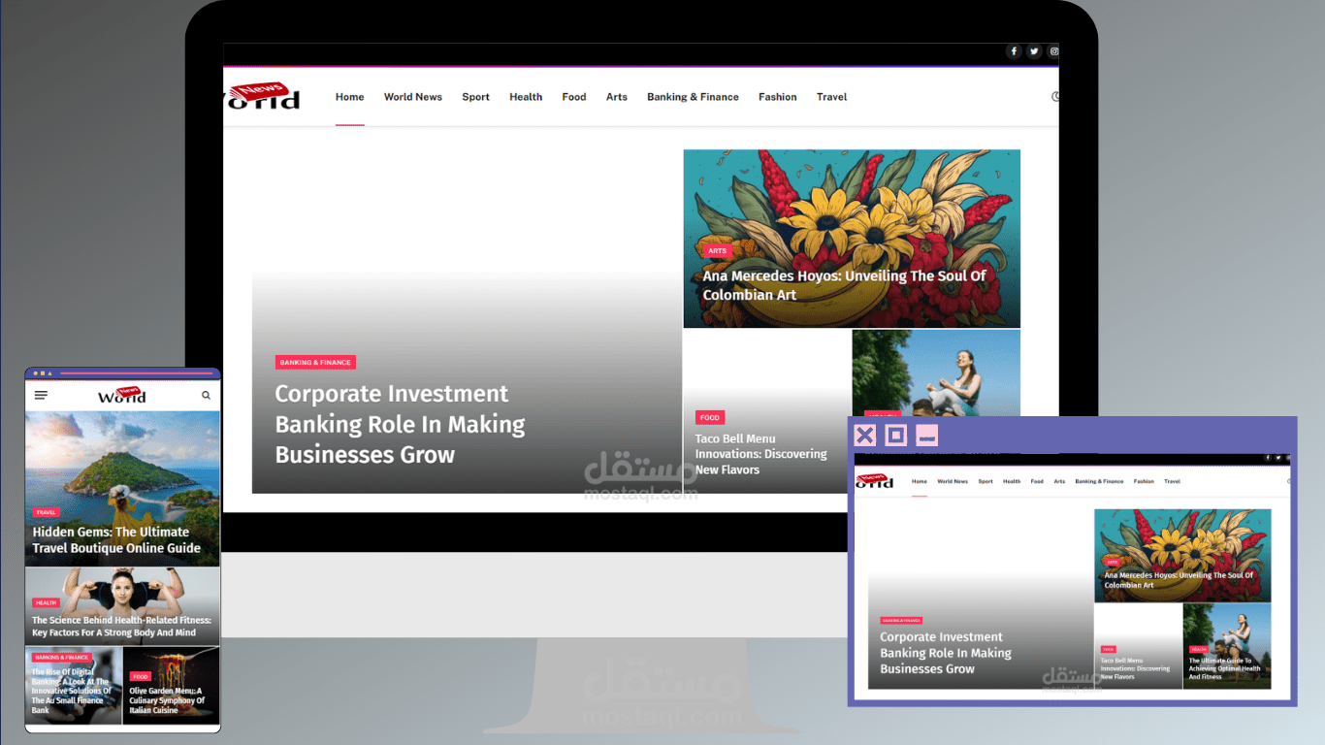Viewport: 1325px width, 745px height.
Task: Minimize the purple preview window
Action: tap(927, 436)
